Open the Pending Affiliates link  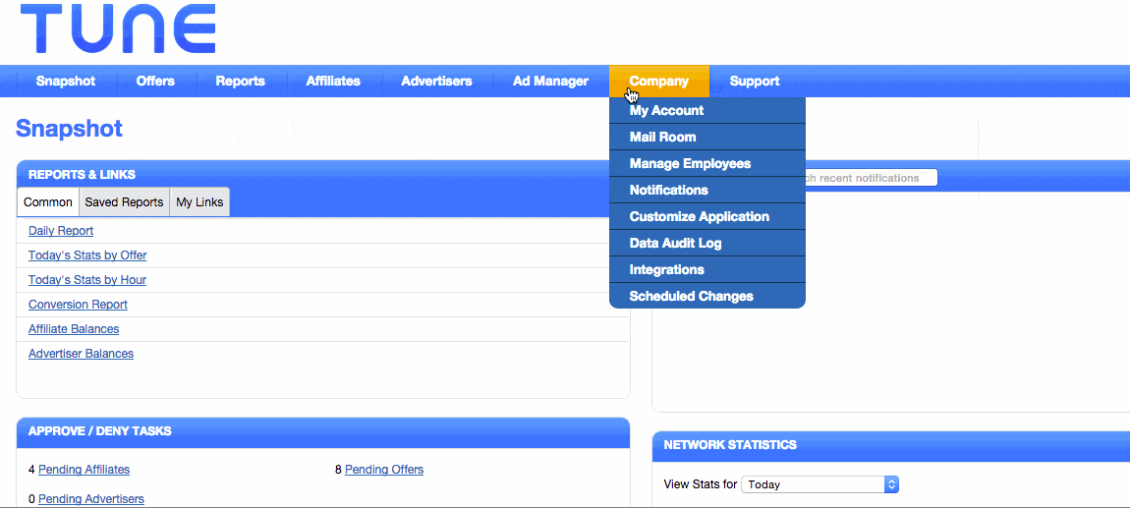click(84, 470)
